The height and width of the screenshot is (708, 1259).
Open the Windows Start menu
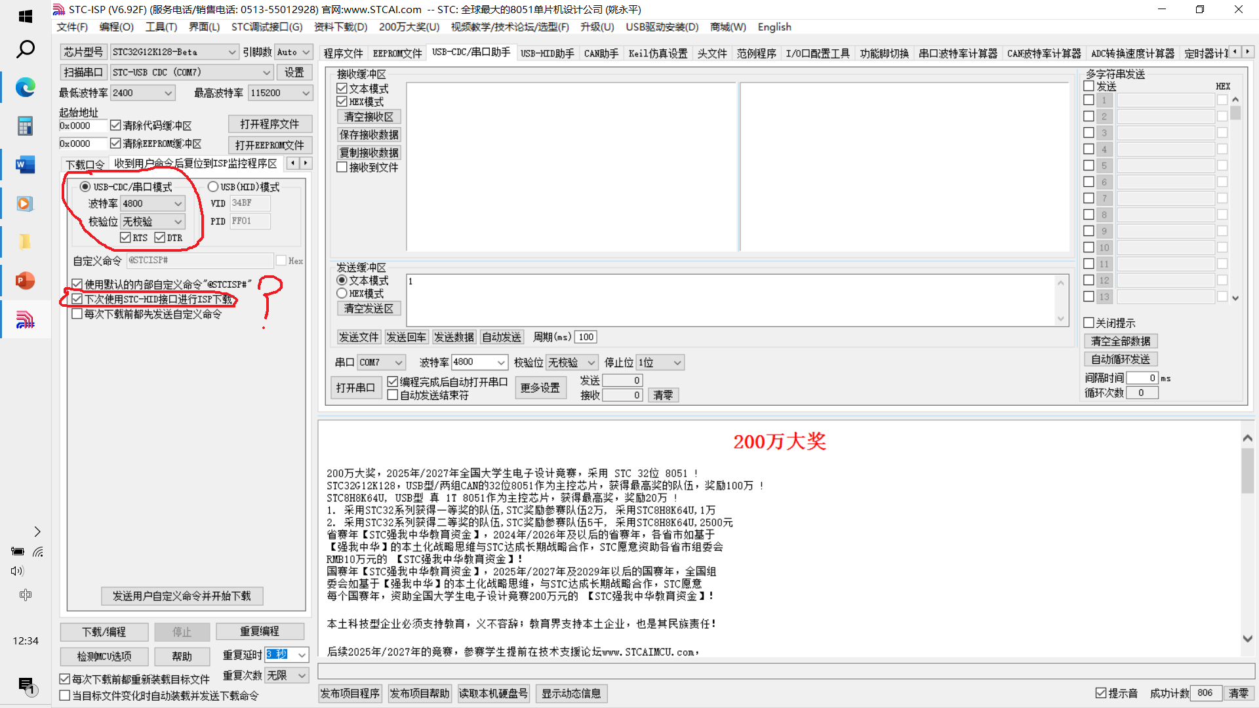click(26, 16)
